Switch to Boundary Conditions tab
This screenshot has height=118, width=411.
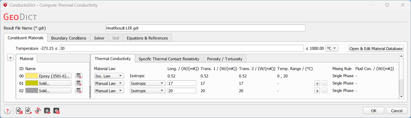click(x=69, y=38)
